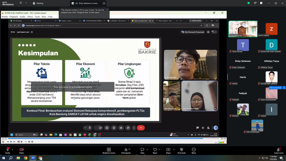
Task: Select Tara Fitrisia participant tile
Action: (243, 45)
